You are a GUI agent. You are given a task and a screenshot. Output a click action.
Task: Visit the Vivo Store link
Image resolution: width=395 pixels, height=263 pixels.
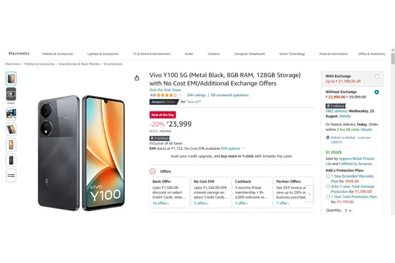coord(165,90)
